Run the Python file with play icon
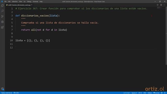 (x=158, y=5)
